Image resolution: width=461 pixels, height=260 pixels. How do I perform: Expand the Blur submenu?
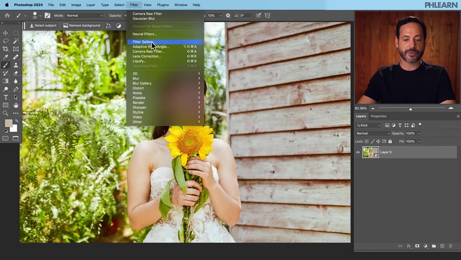pos(165,78)
